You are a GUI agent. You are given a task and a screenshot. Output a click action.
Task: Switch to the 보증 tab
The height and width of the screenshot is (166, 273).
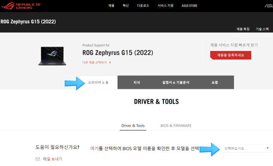(215, 83)
